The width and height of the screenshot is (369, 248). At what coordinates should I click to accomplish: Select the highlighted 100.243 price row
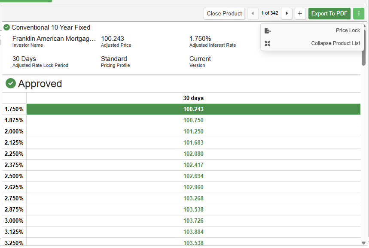coord(193,109)
